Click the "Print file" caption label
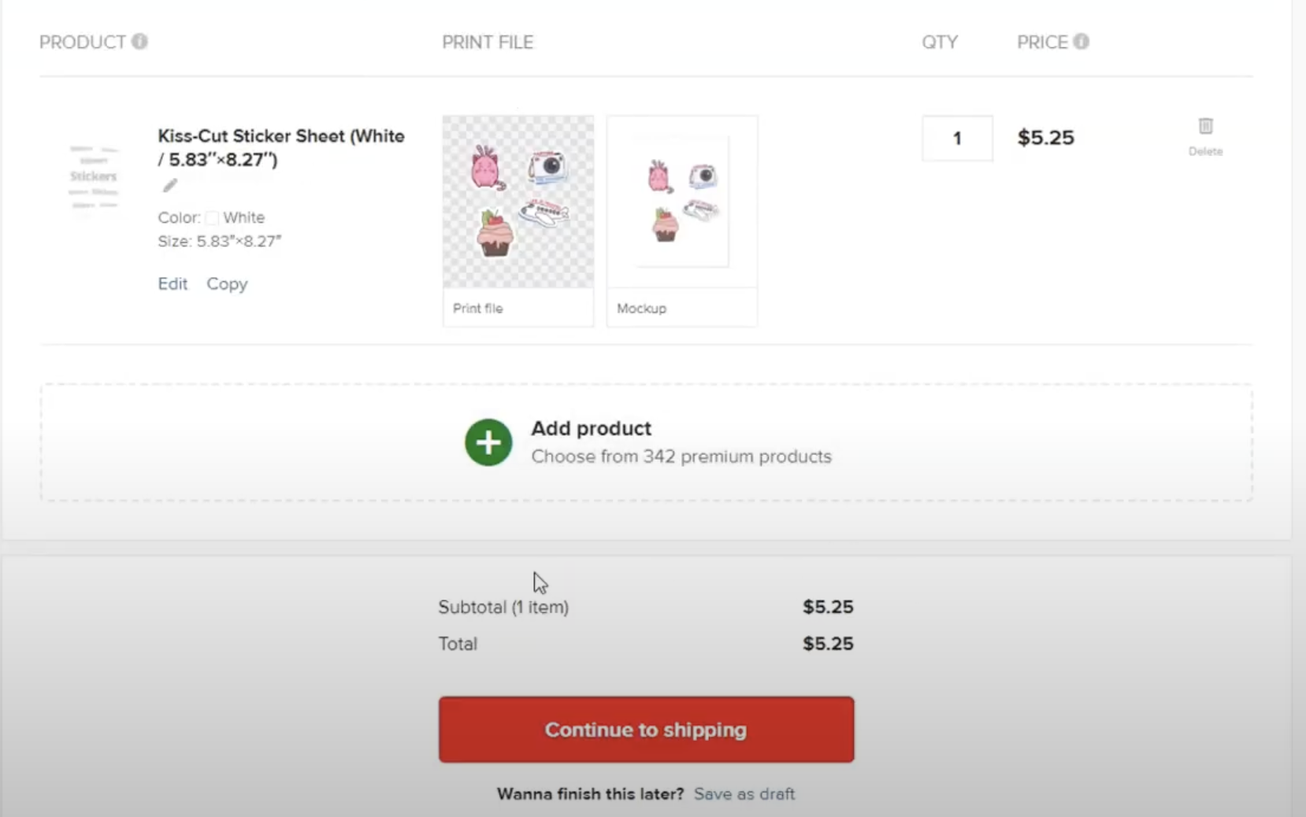 [477, 309]
